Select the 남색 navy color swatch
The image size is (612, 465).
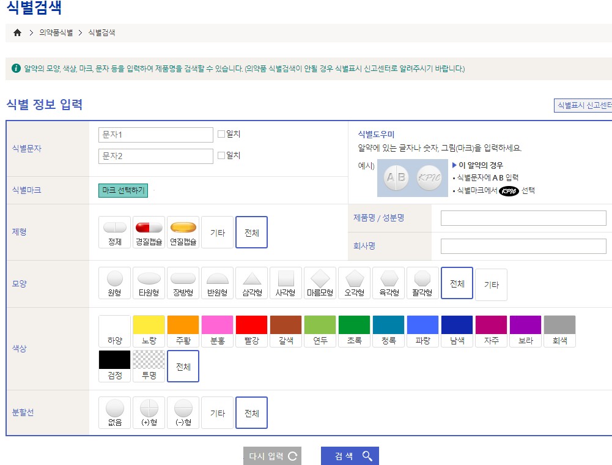(457, 332)
